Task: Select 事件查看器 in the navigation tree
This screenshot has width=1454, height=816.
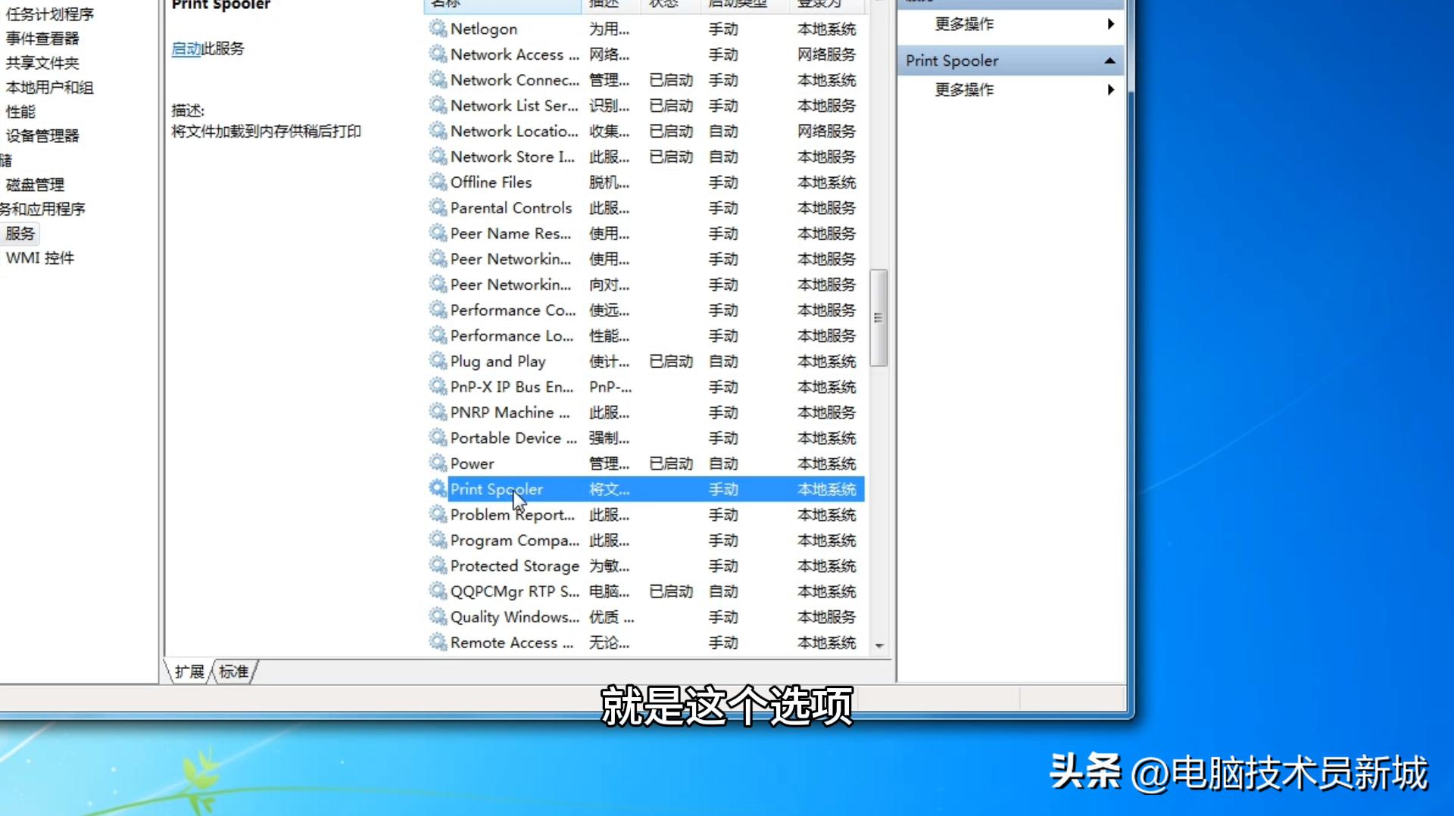Action: (x=42, y=39)
